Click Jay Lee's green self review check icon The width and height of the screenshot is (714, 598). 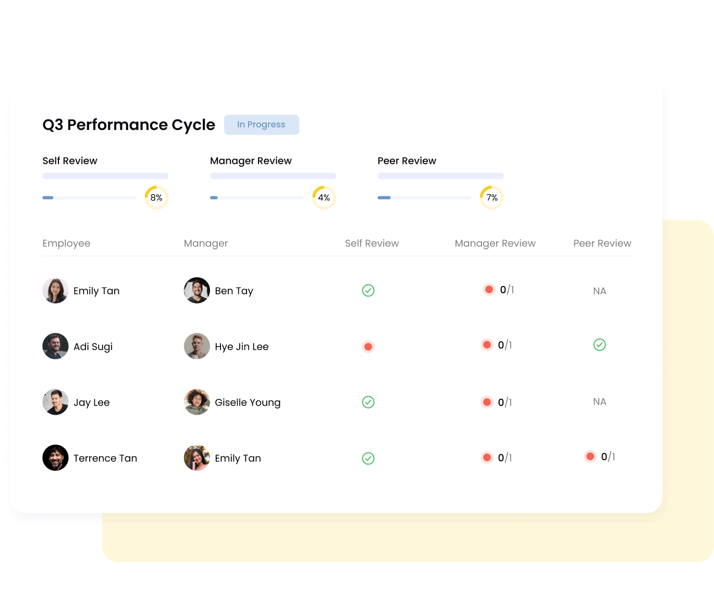pyautogui.click(x=368, y=402)
